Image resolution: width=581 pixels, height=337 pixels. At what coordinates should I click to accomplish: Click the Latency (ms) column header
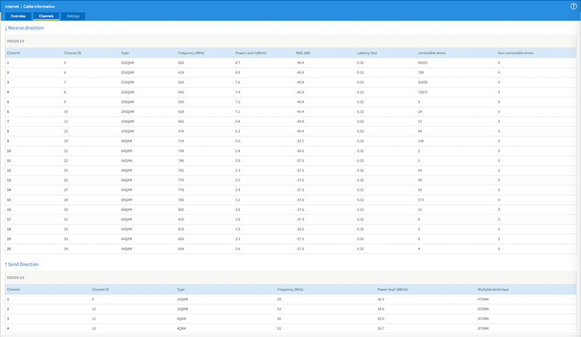tap(367, 53)
